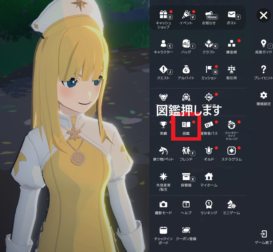
Task: Open the 図鑑 book icon
Action: click(x=186, y=125)
